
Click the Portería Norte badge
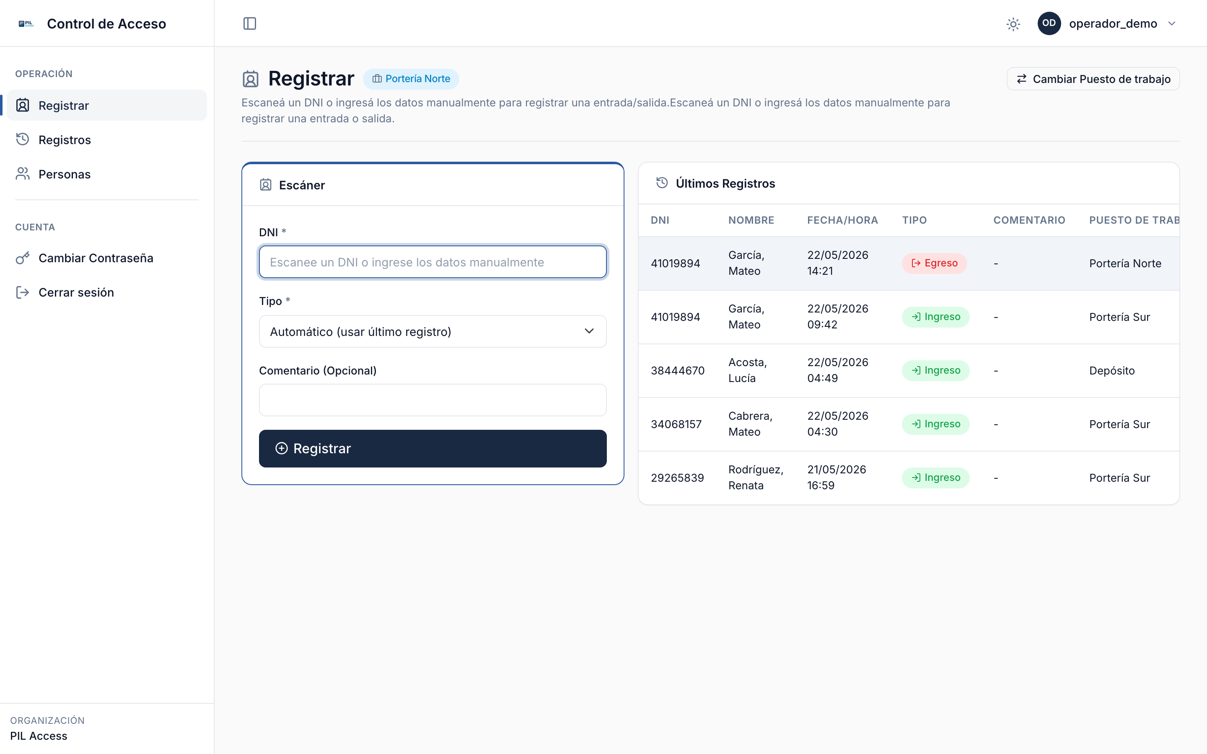411,79
